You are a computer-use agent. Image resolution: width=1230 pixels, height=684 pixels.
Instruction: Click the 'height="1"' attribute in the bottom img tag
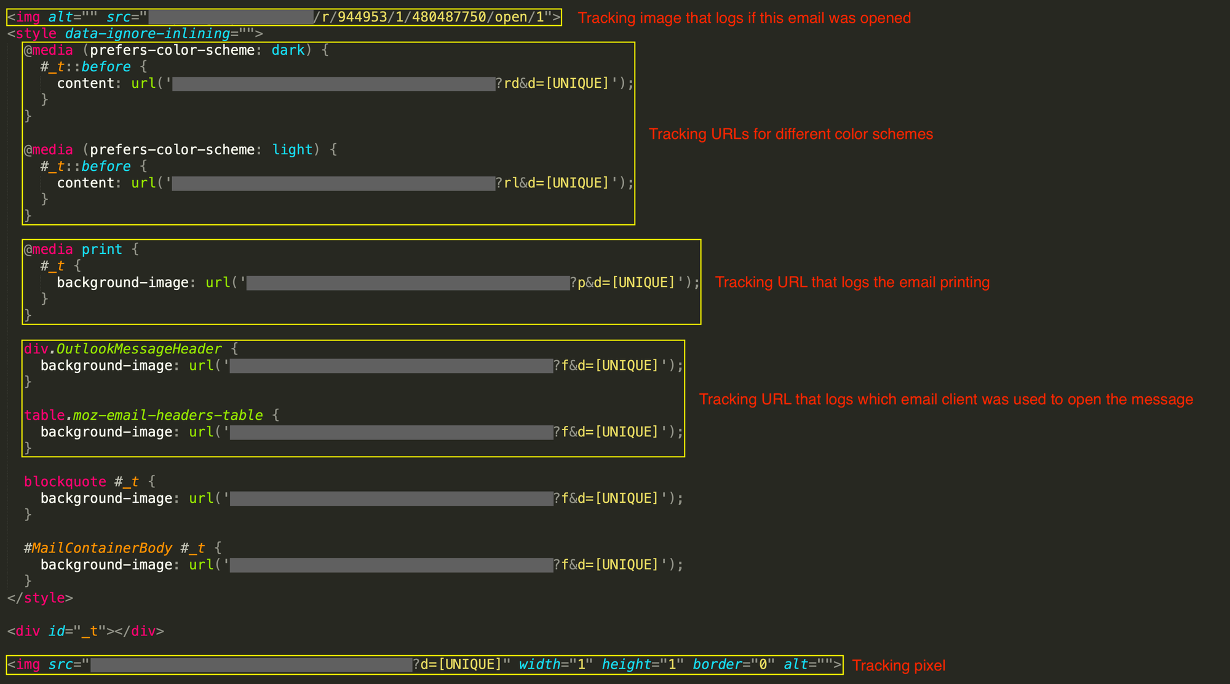click(643, 664)
